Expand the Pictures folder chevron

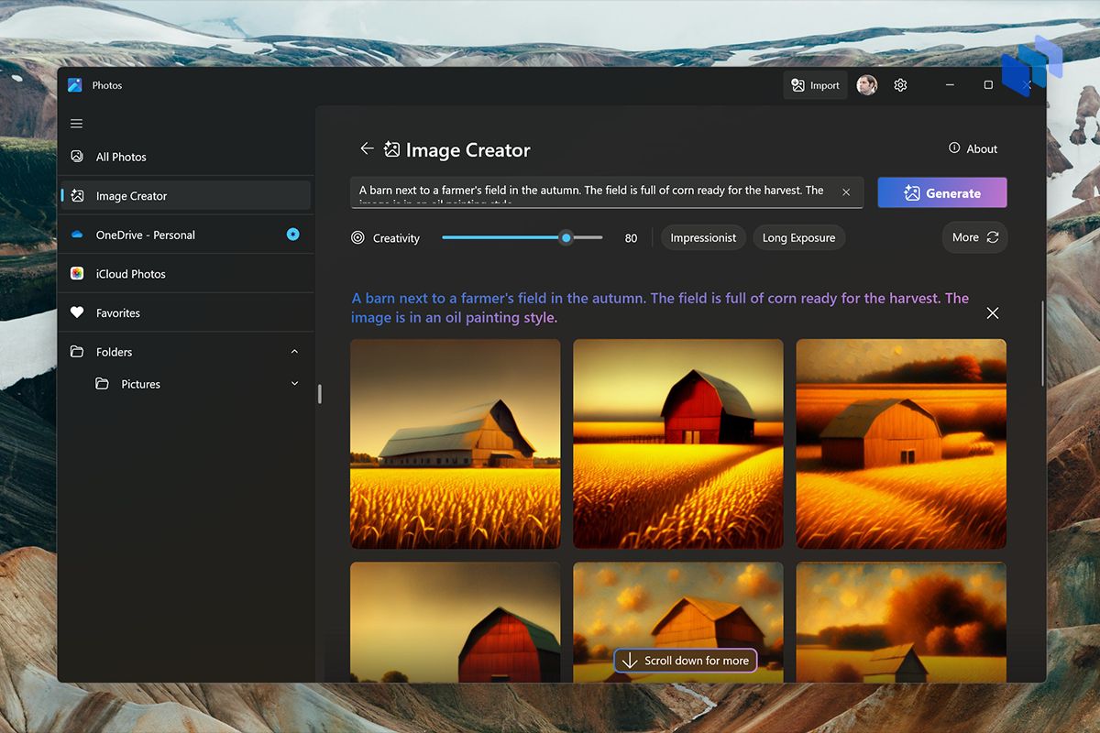[294, 383]
